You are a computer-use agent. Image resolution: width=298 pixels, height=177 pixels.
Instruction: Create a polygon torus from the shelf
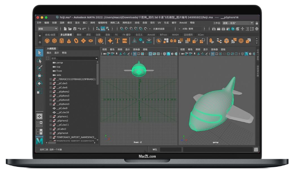click(x=76, y=41)
